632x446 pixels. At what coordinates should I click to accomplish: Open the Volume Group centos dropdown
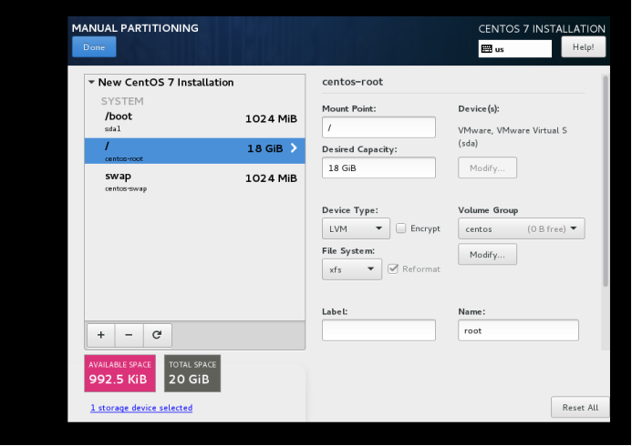(x=521, y=228)
